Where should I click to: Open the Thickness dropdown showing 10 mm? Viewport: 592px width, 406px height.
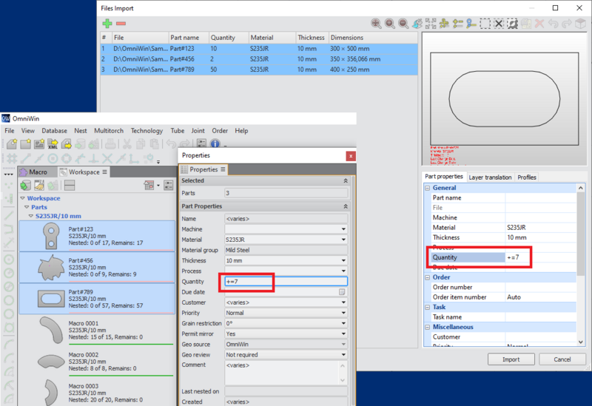[x=343, y=260]
